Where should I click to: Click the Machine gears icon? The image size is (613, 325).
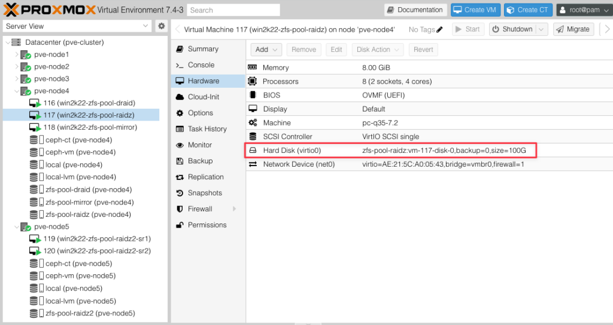click(x=253, y=122)
